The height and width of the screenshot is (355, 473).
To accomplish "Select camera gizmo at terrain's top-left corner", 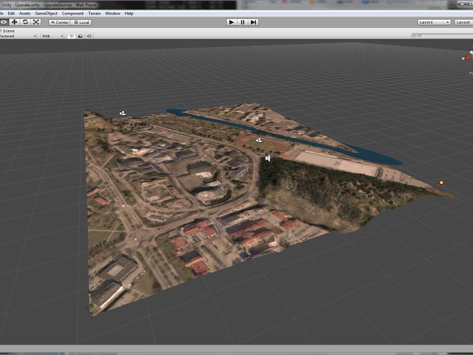I will (122, 113).
